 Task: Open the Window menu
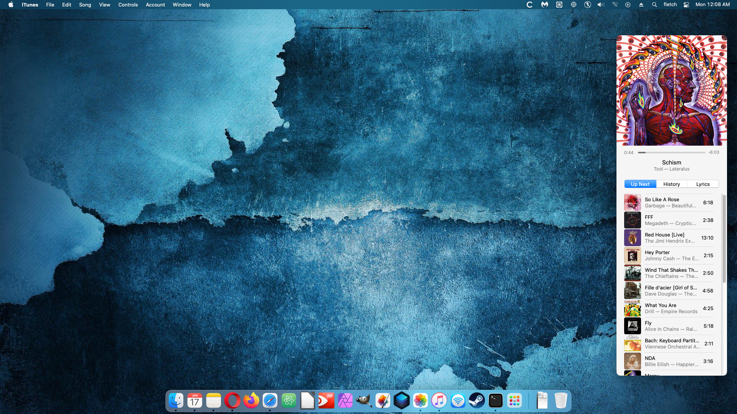(182, 5)
